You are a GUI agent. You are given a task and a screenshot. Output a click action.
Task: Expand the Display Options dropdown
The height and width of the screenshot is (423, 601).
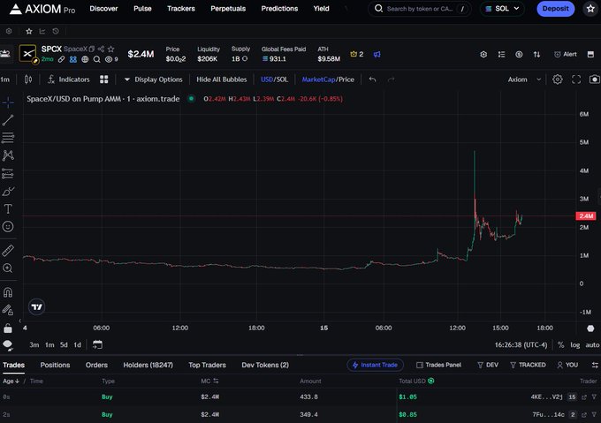pos(153,79)
